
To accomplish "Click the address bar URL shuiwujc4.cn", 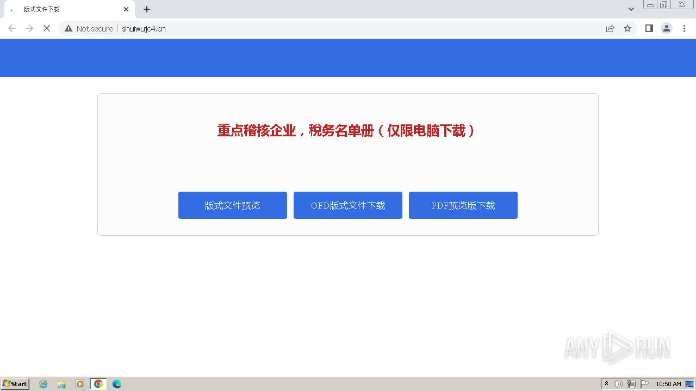I will 144,28.
